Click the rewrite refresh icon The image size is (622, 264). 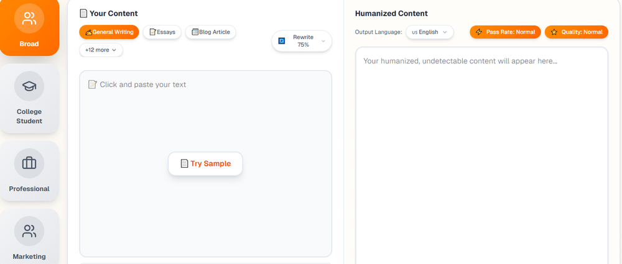tap(282, 41)
